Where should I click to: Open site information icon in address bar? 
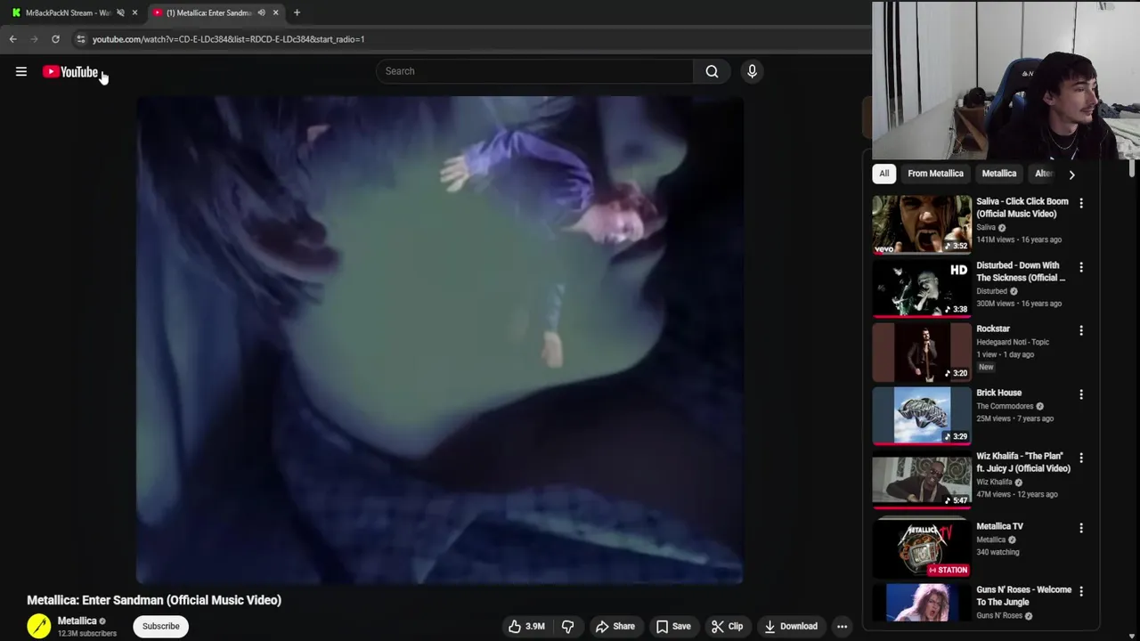click(80, 39)
